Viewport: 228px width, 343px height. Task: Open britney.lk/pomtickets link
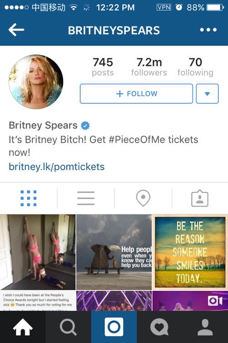[57, 166]
